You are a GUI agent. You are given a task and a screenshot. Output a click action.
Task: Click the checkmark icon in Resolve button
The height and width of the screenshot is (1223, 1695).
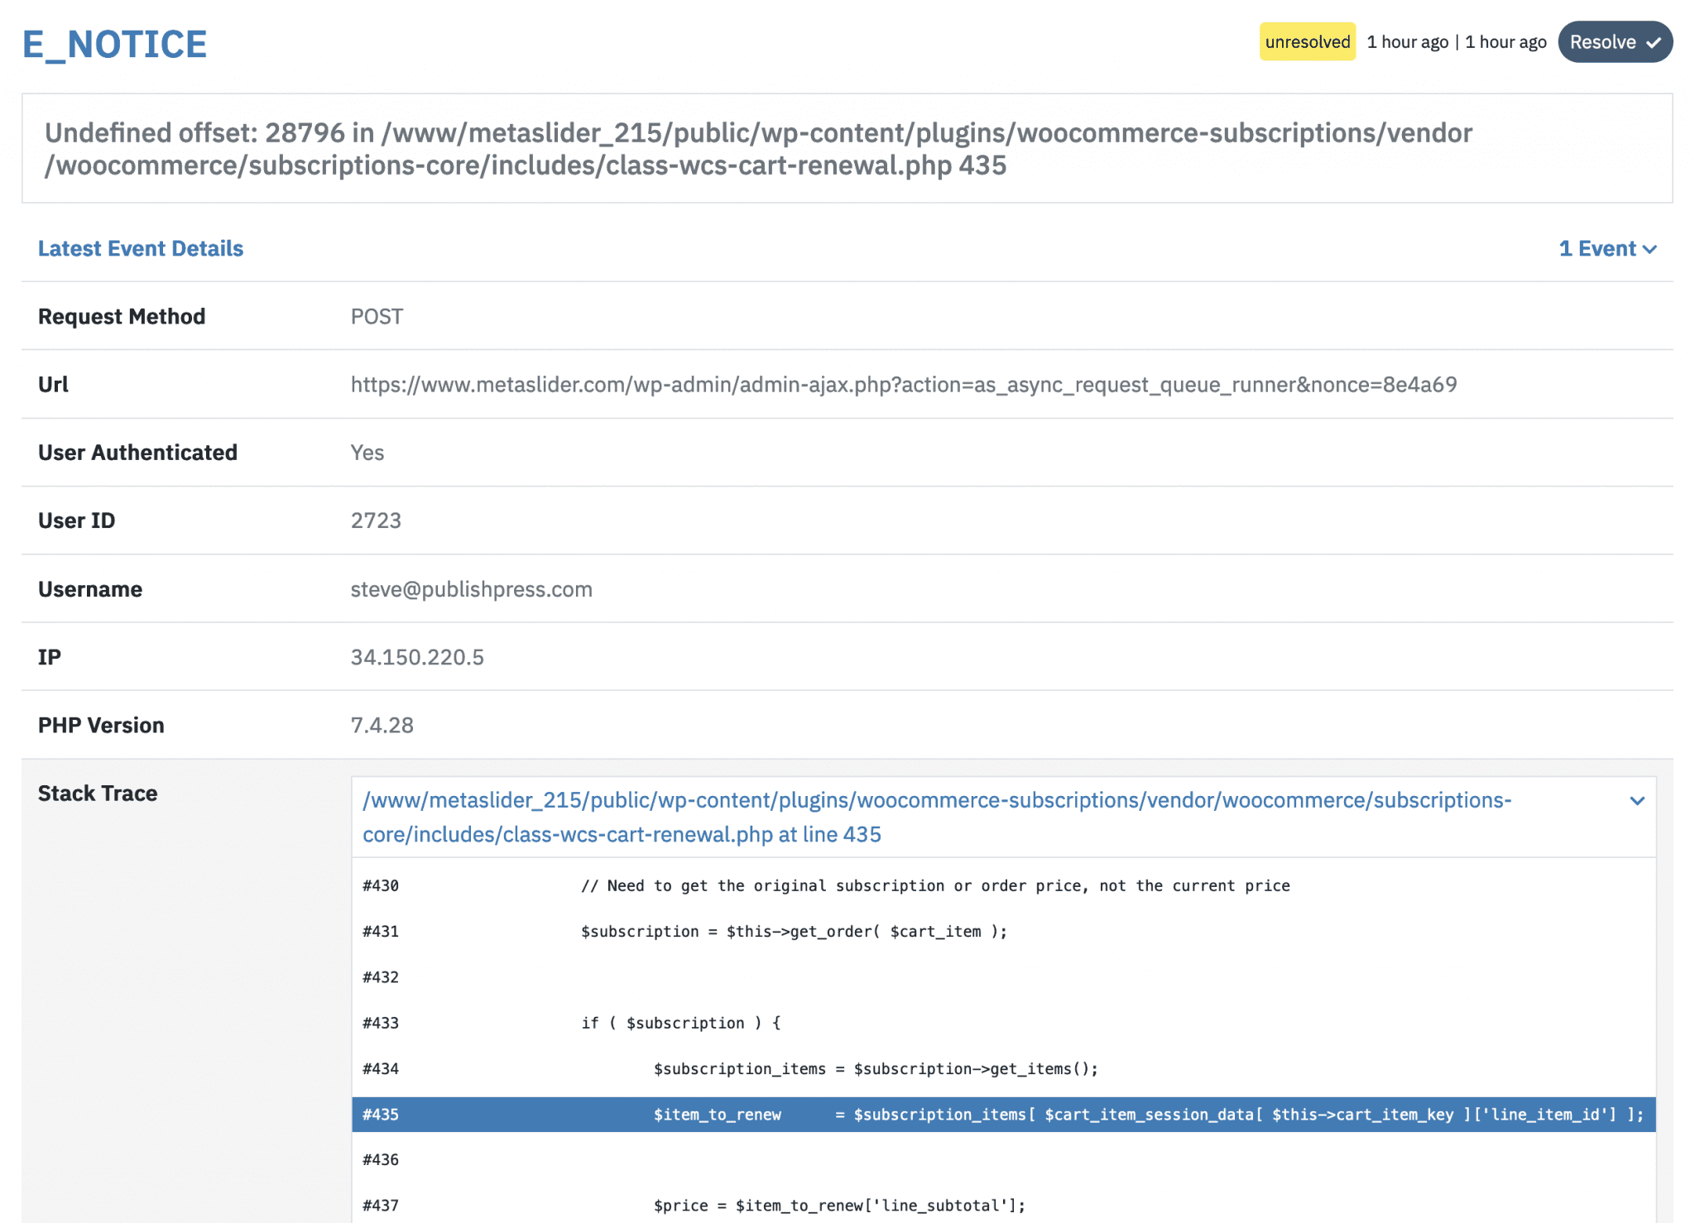(x=1653, y=43)
